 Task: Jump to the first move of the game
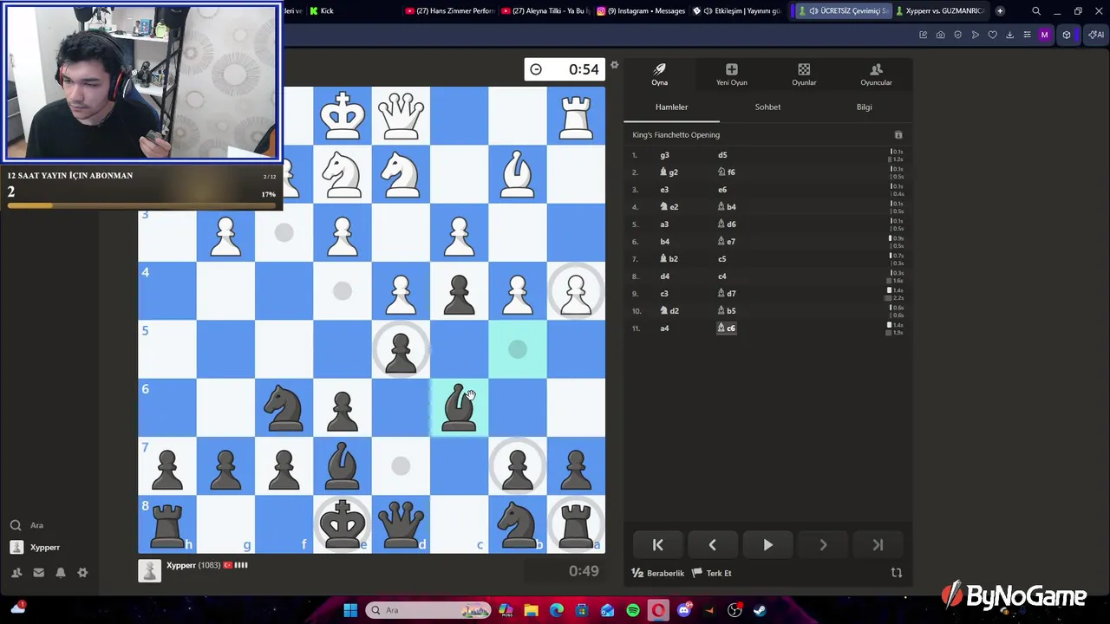point(657,545)
